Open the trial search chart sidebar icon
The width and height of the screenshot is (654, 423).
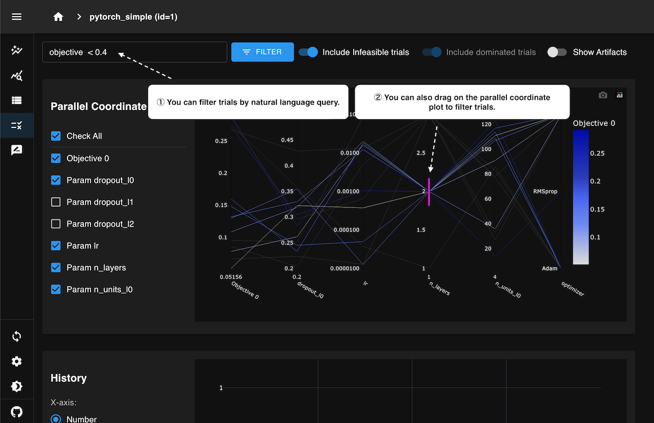point(16,76)
